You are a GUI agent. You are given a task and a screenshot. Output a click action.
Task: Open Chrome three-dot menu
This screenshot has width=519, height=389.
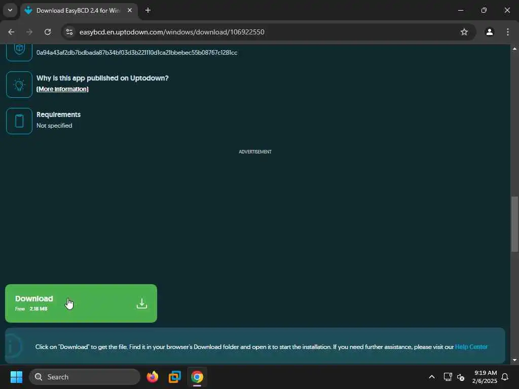point(508,32)
